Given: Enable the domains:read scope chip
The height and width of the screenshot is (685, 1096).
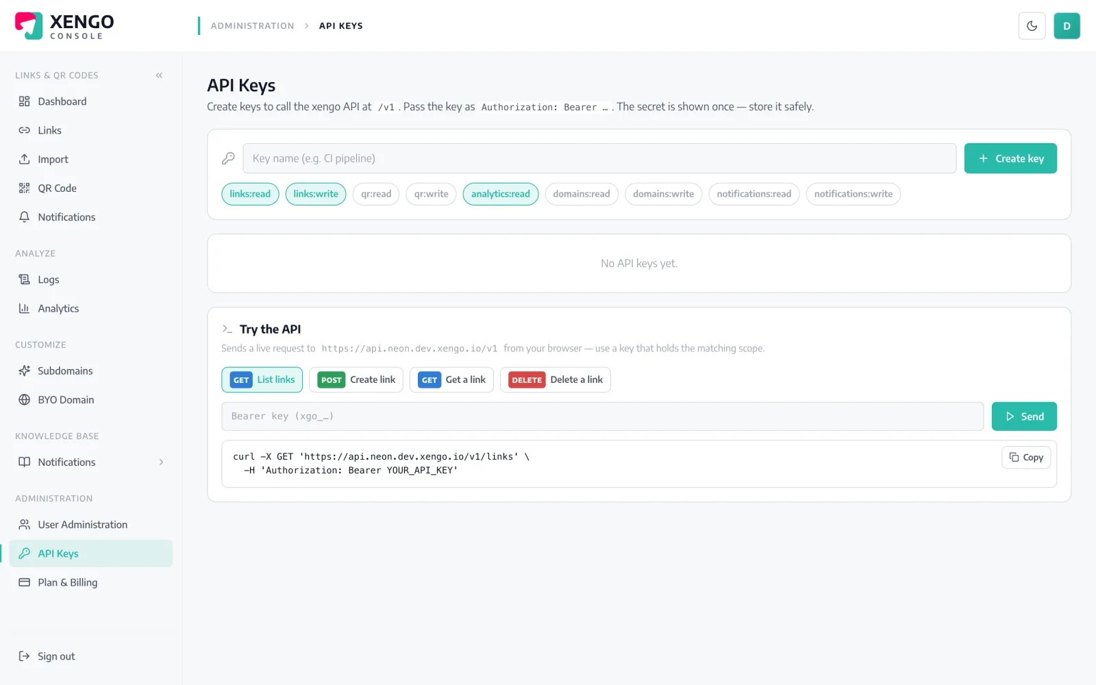Looking at the screenshot, I should pyautogui.click(x=582, y=194).
